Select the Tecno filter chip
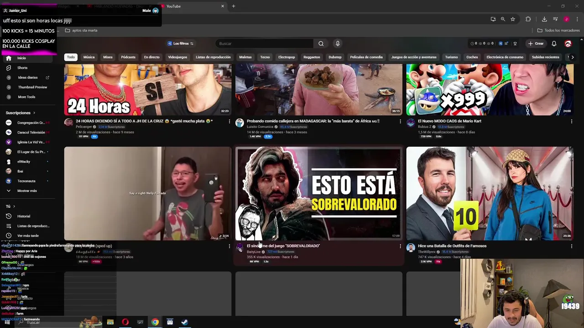Screen dimensions: 584x328 tap(265, 57)
